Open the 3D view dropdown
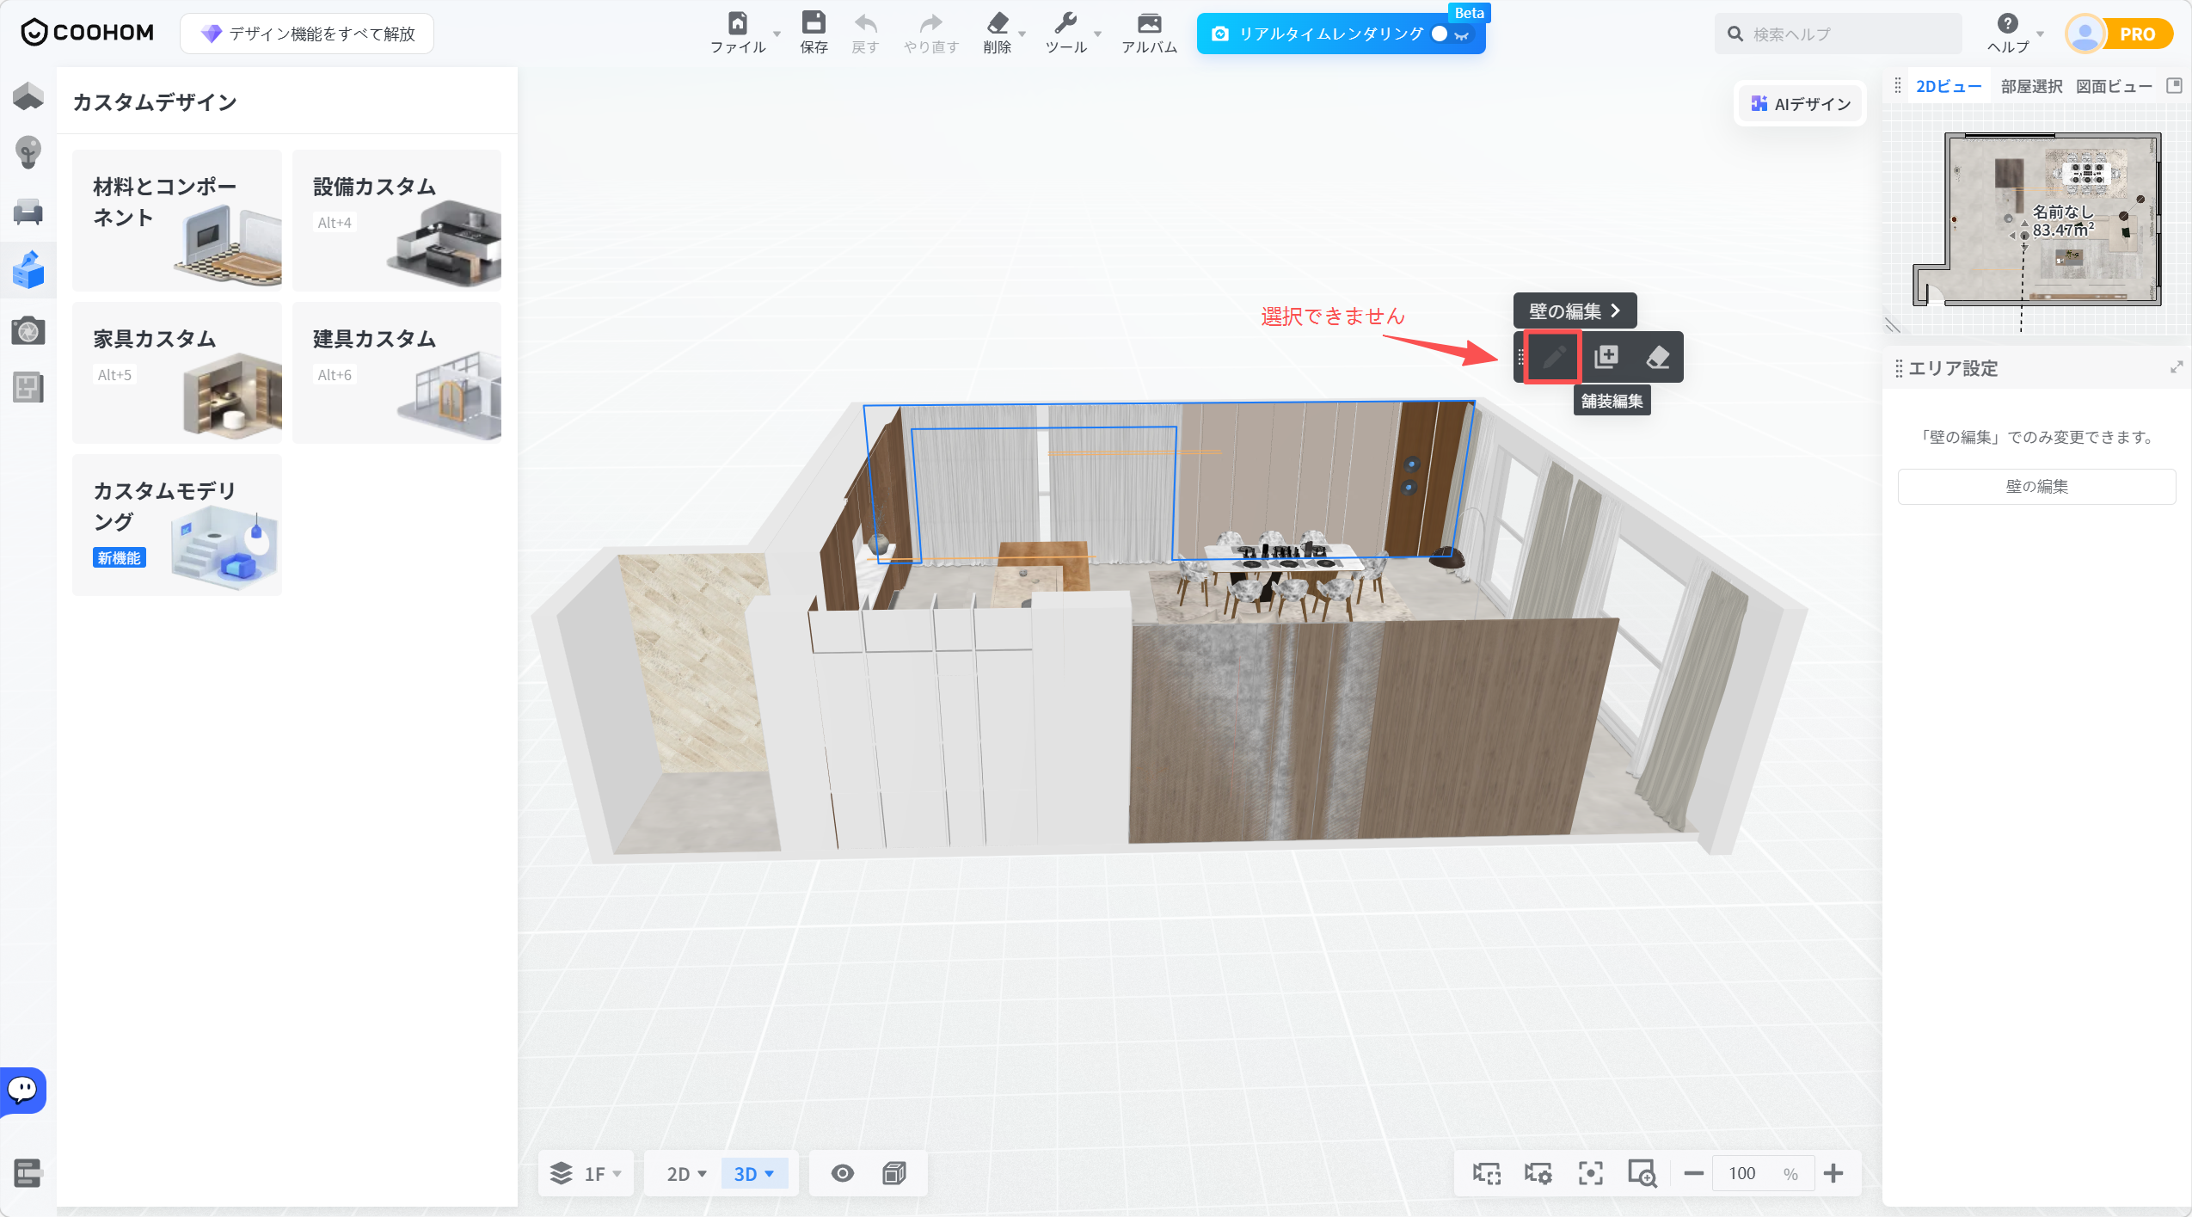Image resolution: width=2192 pixels, height=1217 pixels. [754, 1173]
